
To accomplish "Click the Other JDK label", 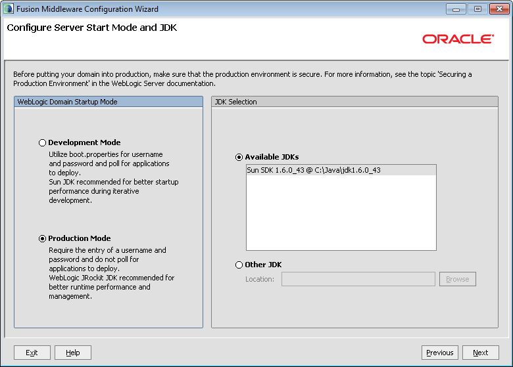I will coord(263,265).
